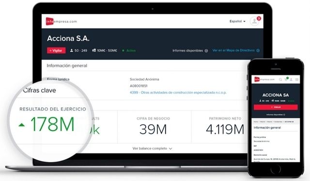Viewport: 310px width, 181px height.
Task: Tap the infoempresa logo on the phone
Action: click(264, 80)
